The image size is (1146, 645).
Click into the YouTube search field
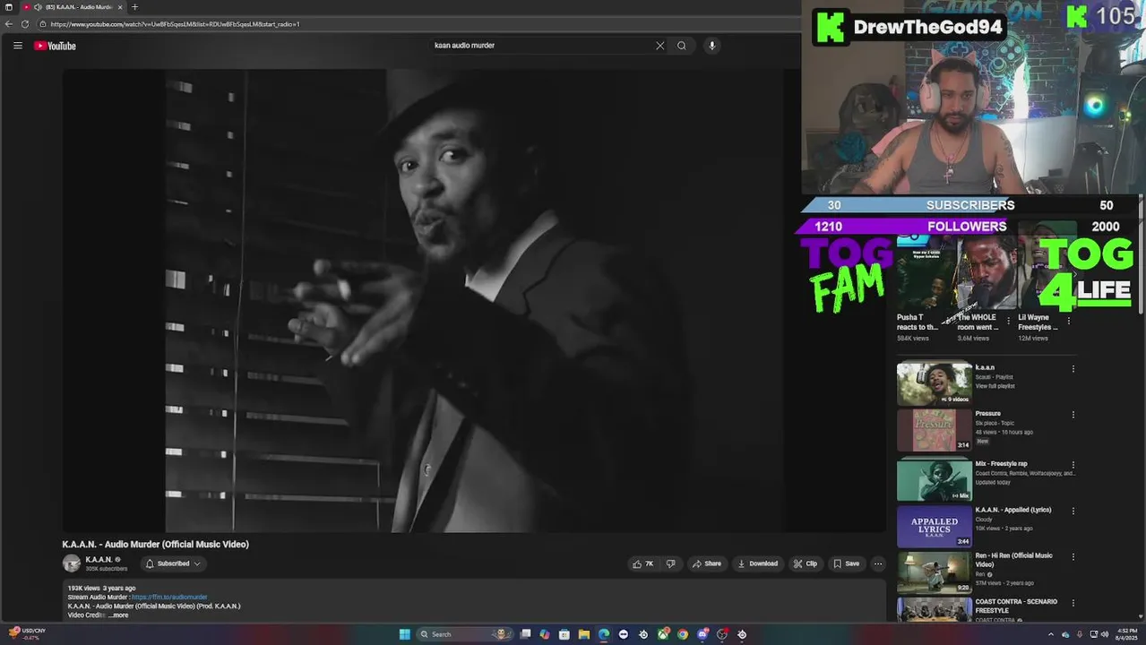pyautogui.click(x=542, y=46)
